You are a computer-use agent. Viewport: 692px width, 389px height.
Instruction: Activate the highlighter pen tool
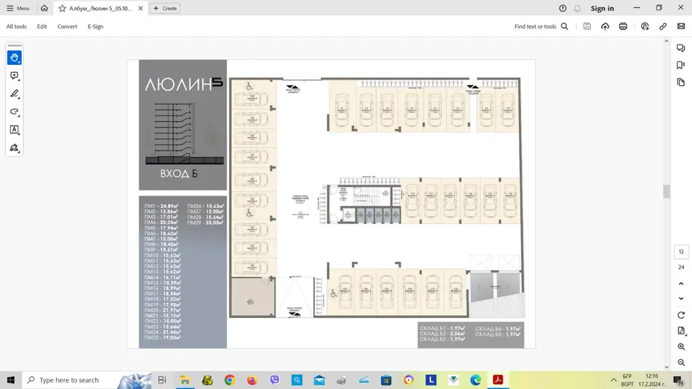pos(14,94)
